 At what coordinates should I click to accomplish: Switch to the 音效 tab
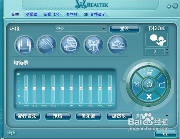[15, 15]
